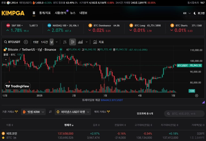Click the coin search magnifier icon
Screen dimensions: 206x141
point(168,114)
